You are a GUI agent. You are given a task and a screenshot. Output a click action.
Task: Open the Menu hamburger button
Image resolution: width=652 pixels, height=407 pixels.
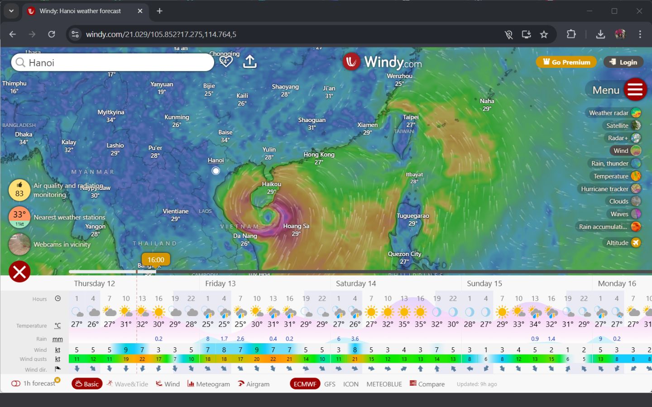coord(635,89)
